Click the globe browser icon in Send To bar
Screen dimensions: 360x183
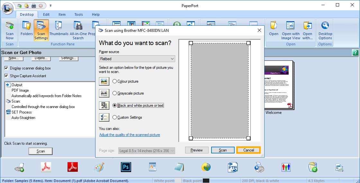tap(206, 167)
